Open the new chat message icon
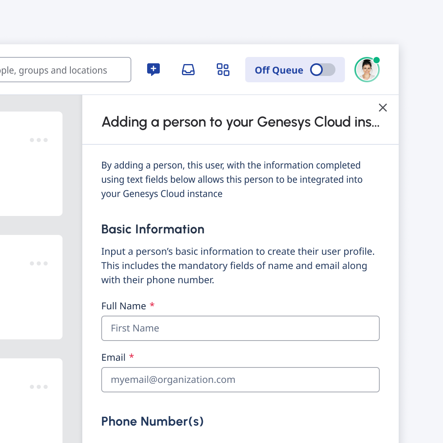443x443 pixels. click(153, 70)
